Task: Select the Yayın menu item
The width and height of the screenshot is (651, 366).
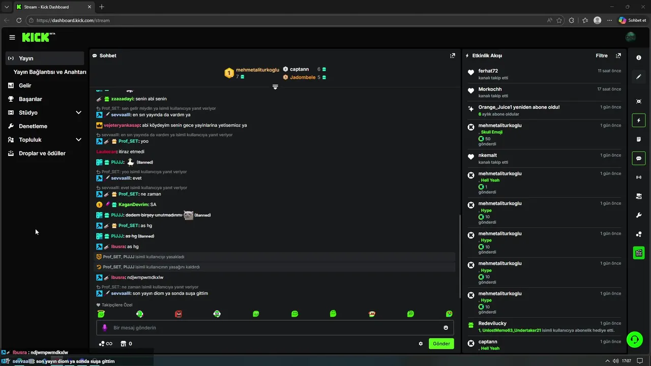Action: point(45,58)
